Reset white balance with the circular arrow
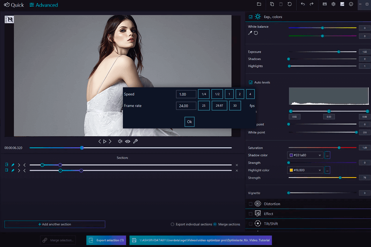Screen dimensions: 371x247 256,33
